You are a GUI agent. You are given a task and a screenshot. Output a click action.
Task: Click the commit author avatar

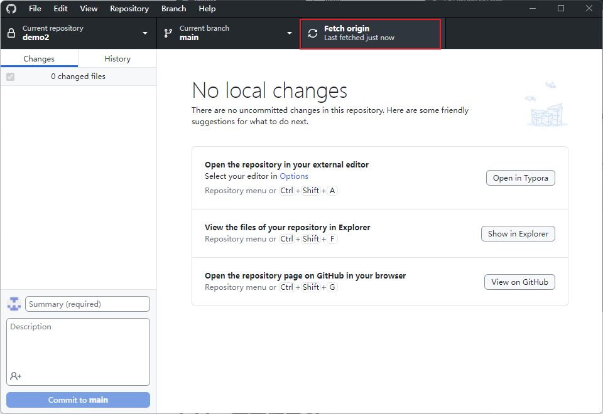(14, 304)
